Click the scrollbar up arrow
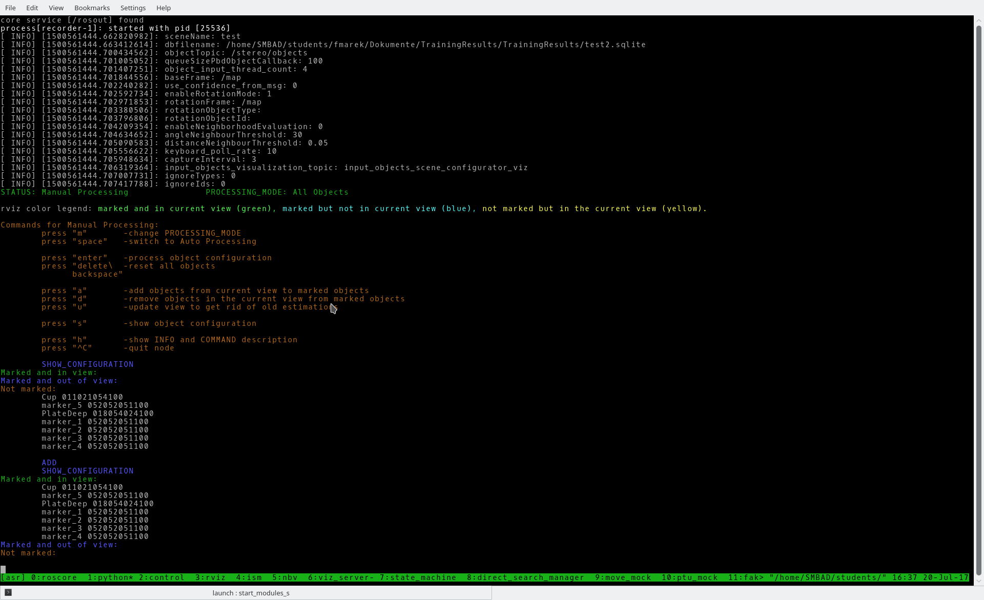The width and height of the screenshot is (984, 600). [978, 21]
